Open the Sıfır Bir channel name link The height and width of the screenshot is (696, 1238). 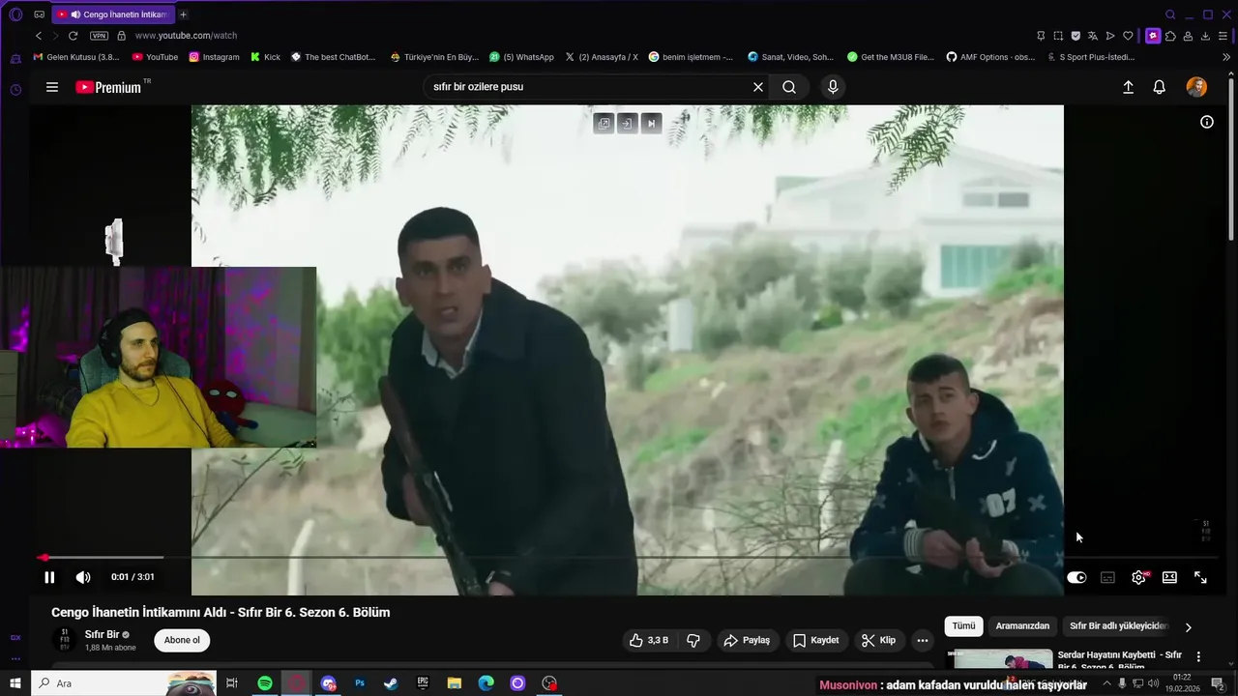(x=102, y=634)
